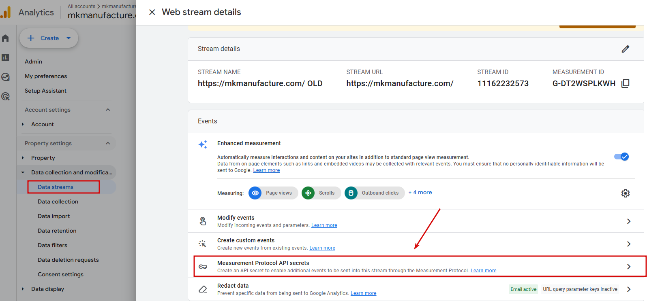Open Measurement Protocol API secrets row

pos(418,266)
